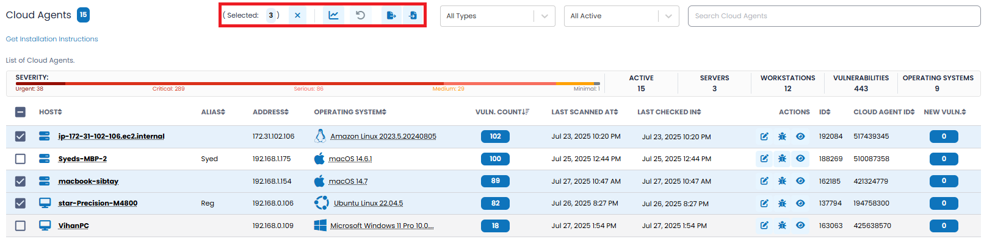Uncheck the macbook-sibtay row checkbox
984x239 pixels.
pyautogui.click(x=20, y=181)
